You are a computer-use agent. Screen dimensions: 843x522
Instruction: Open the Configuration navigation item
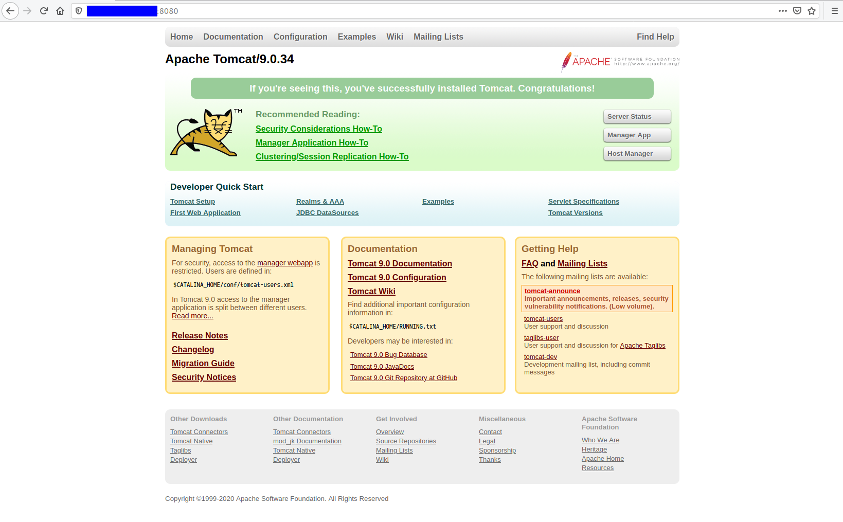(x=300, y=37)
